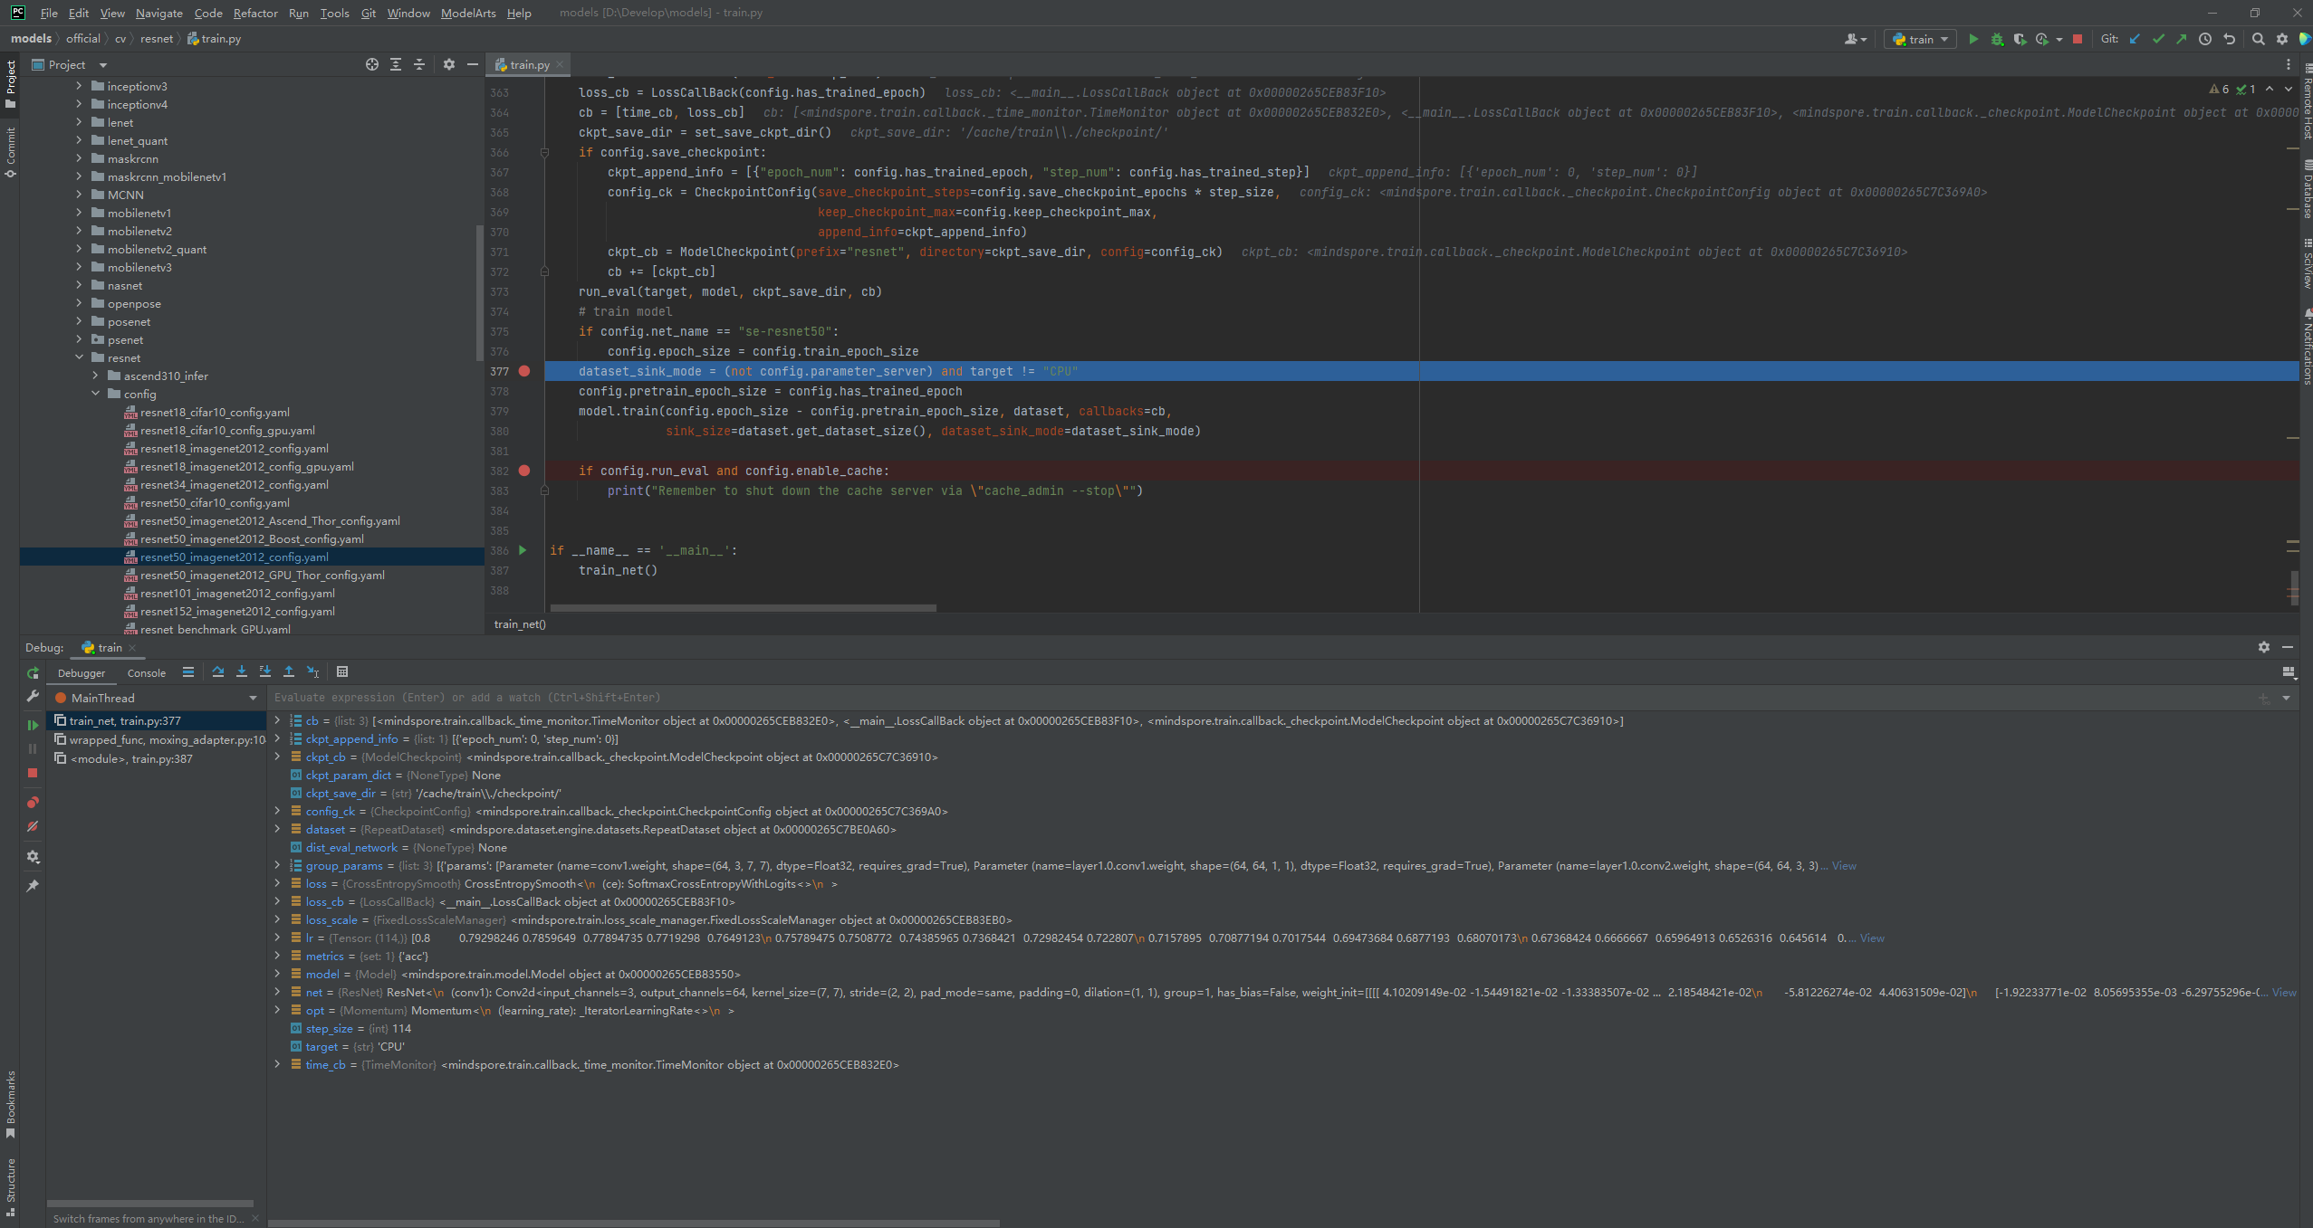Screen dimensions: 2313x1228
Task: Open Project view mode dropdown
Action: tap(102, 65)
